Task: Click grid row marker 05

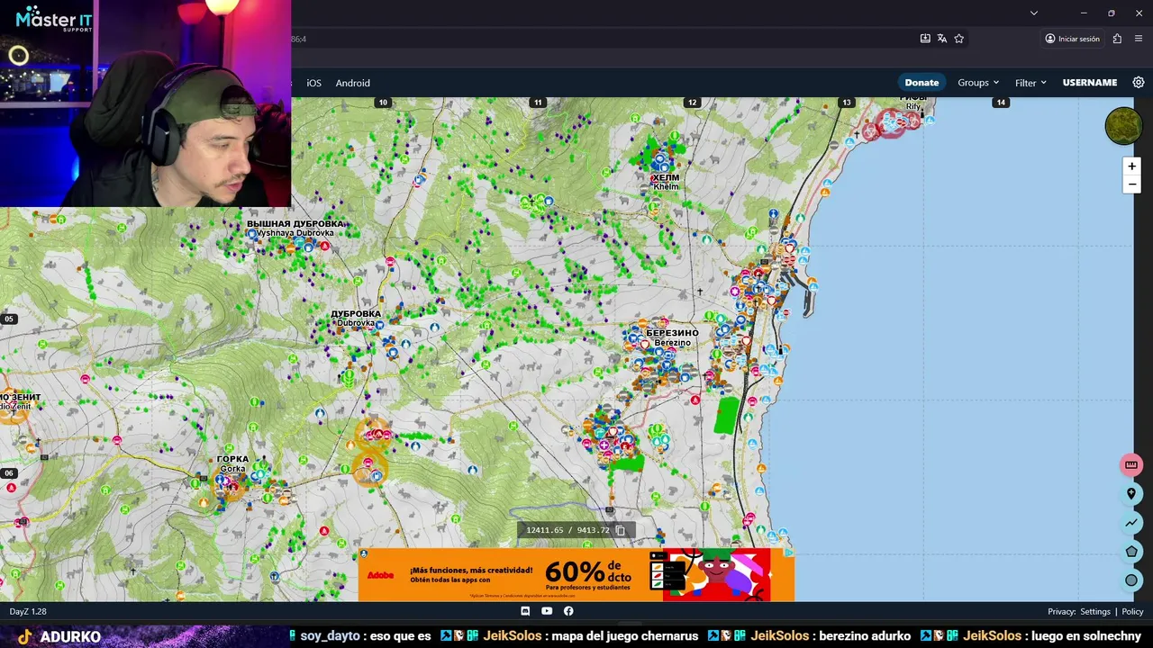Action: [9, 319]
